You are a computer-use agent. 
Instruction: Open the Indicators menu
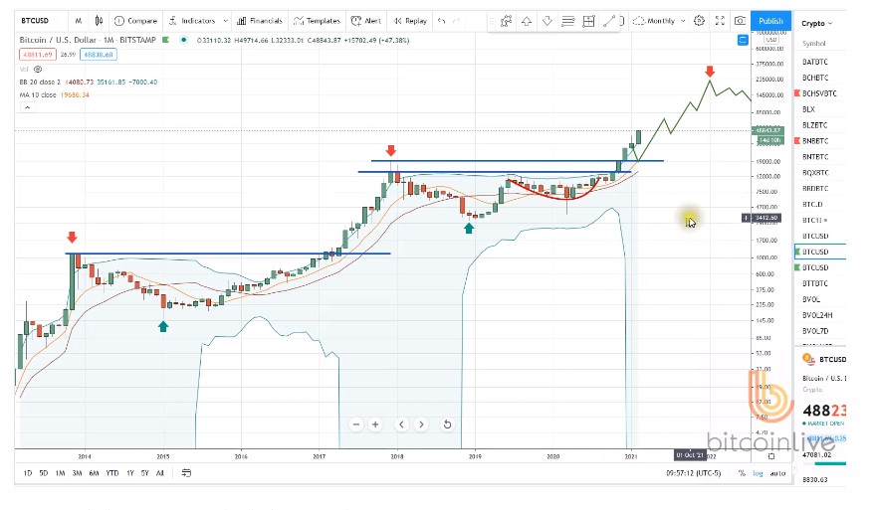pyautogui.click(x=191, y=21)
